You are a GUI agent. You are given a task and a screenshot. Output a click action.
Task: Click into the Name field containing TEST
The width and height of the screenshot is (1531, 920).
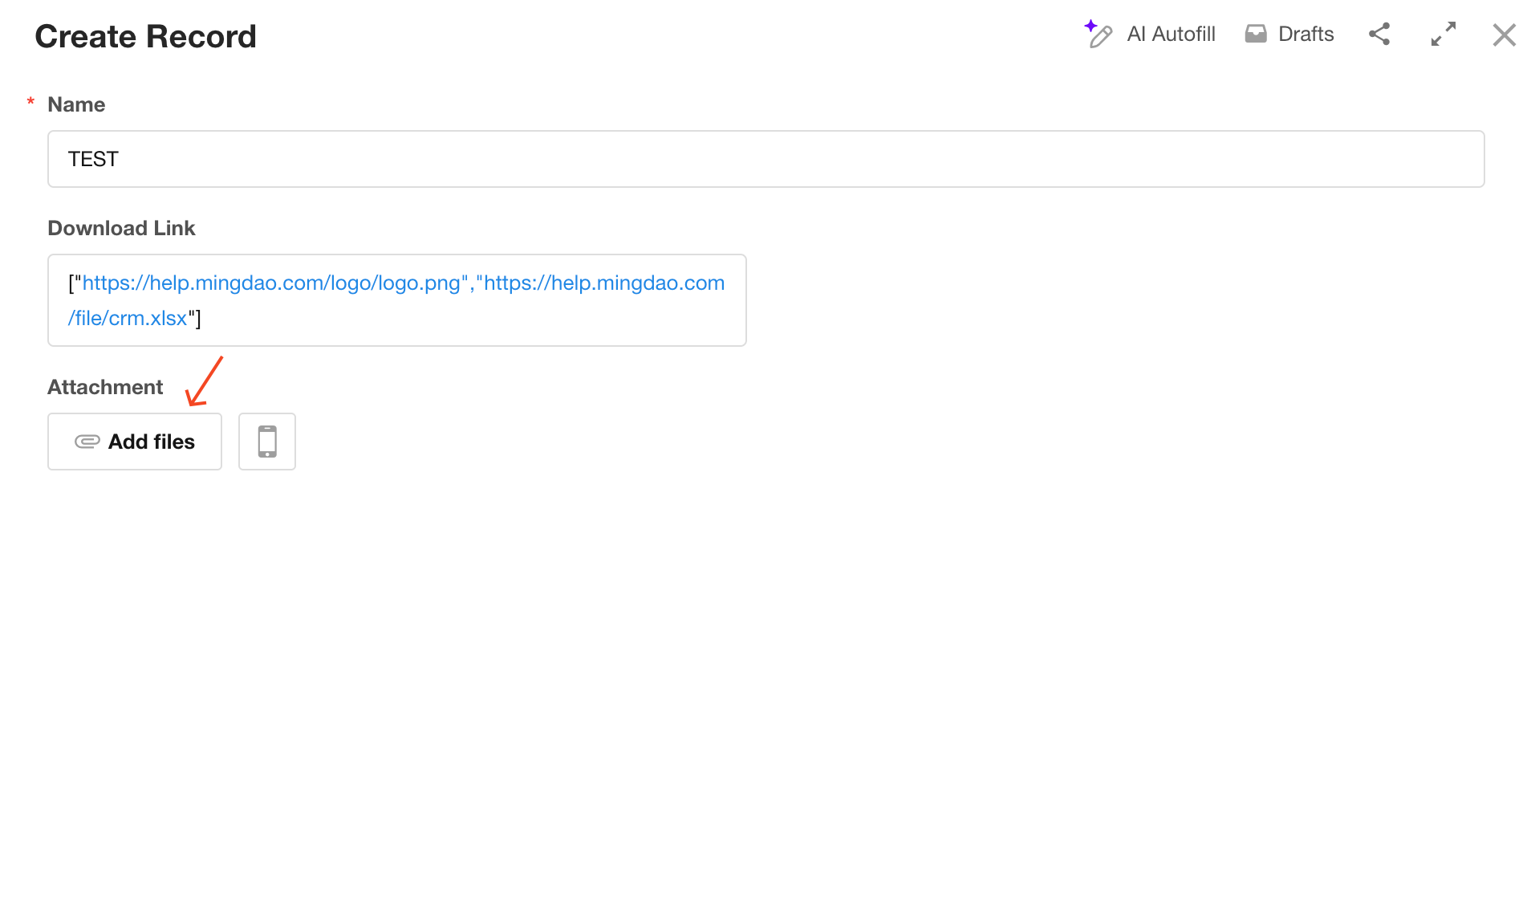(x=765, y=159)
